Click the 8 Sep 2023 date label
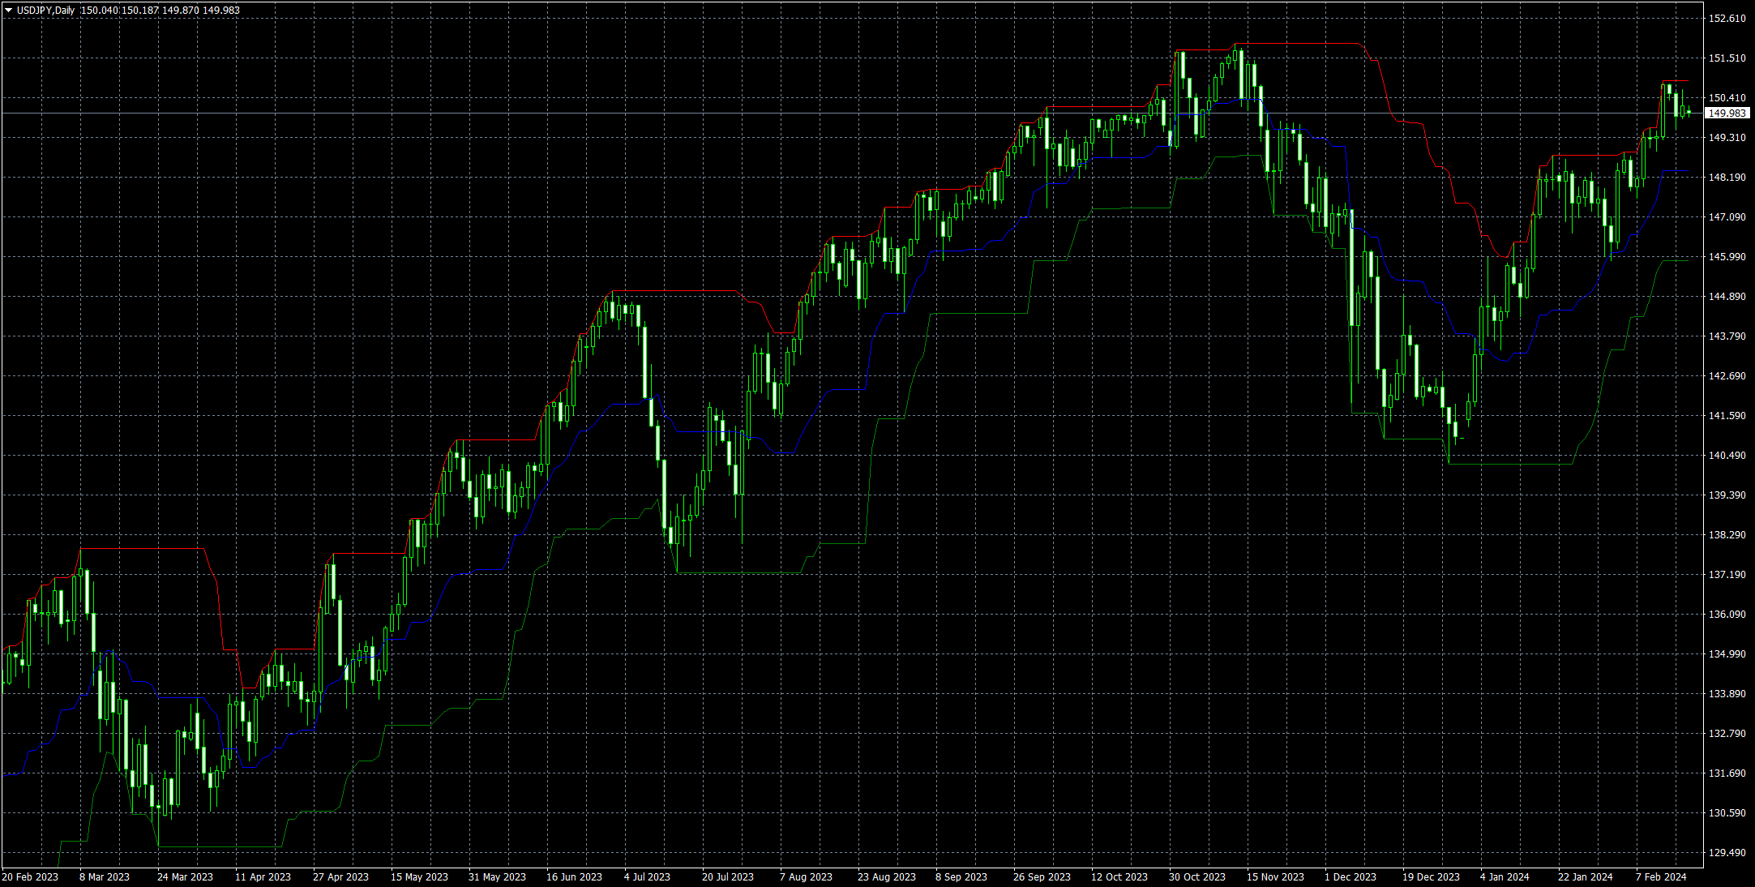 click(961, 877)
